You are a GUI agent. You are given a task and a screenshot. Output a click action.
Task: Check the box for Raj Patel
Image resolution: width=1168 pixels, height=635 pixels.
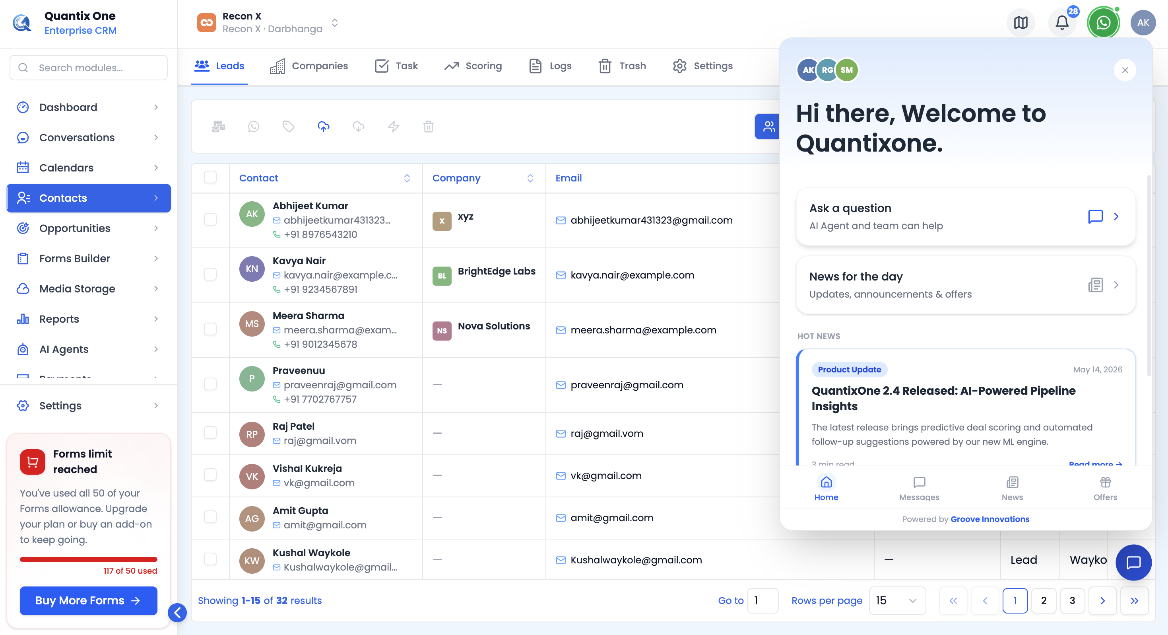pos(210,432)
